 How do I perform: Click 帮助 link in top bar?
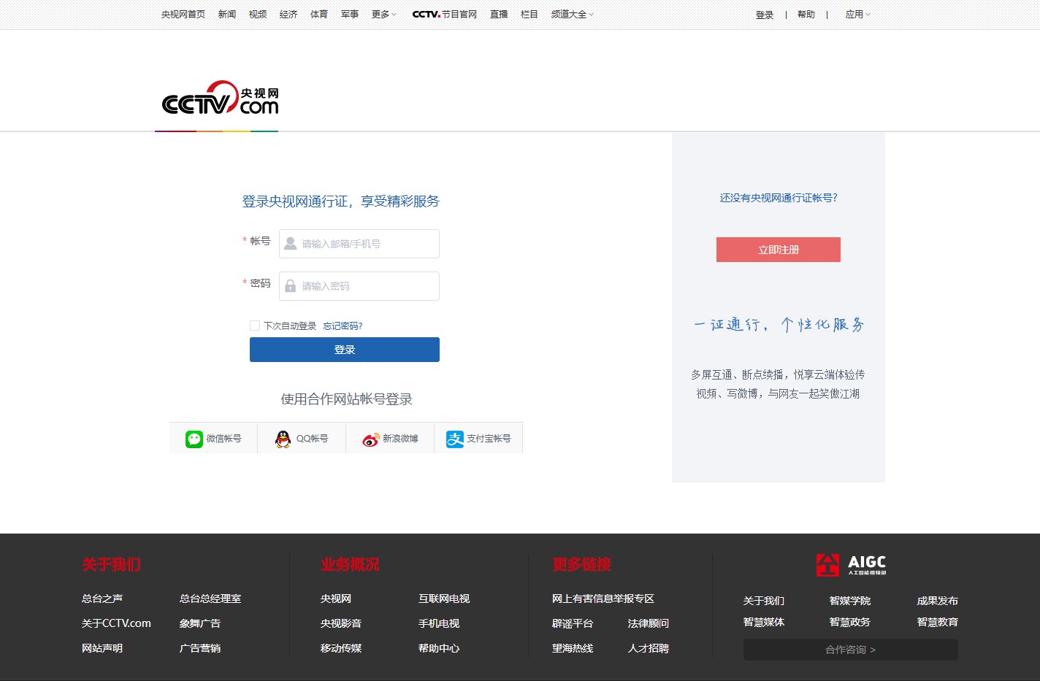coord(806,15)
